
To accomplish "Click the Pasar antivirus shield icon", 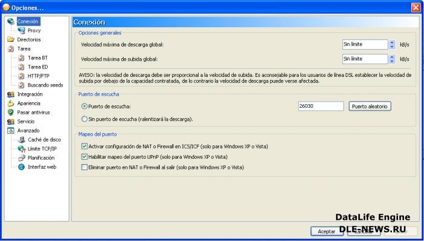I will tap(10, 113).
